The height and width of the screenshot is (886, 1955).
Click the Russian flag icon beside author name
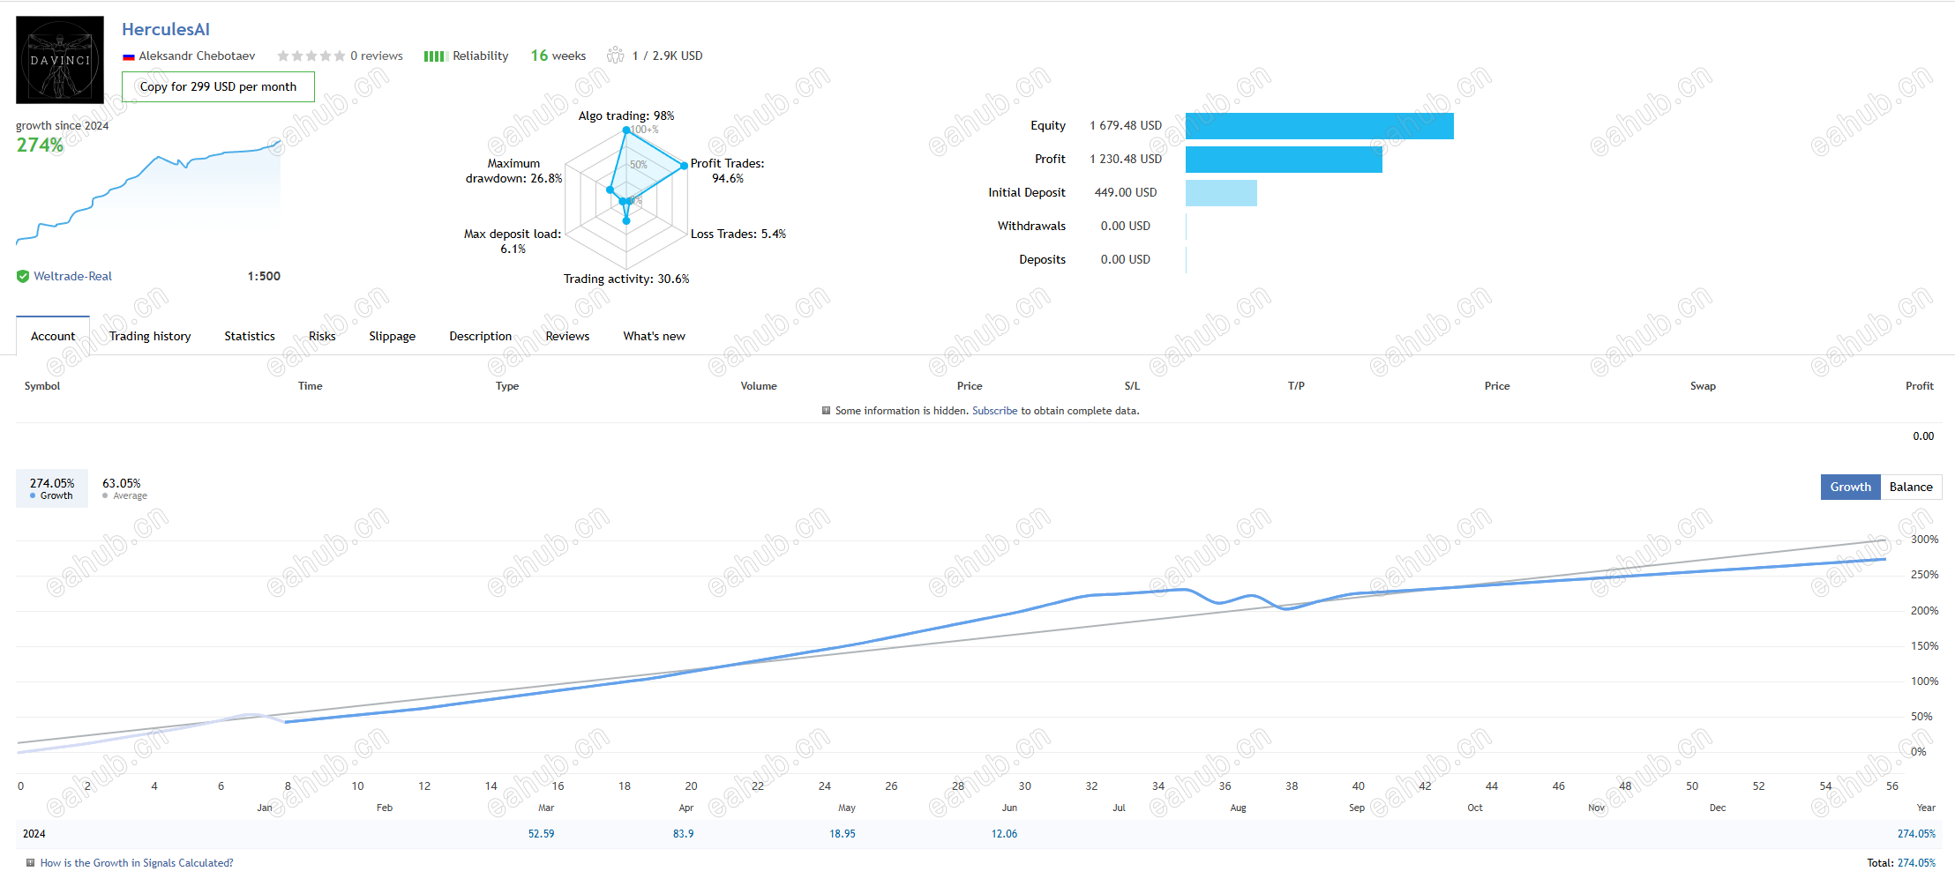pyautogui.click(x=129, y=56)
